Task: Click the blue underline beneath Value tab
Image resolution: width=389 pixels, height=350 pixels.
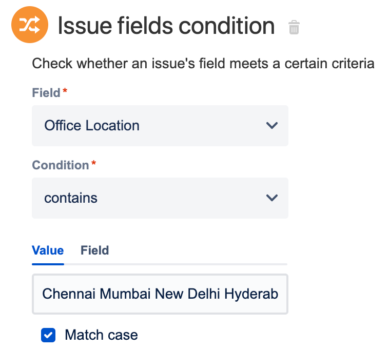Action: [x=48, y=264]
